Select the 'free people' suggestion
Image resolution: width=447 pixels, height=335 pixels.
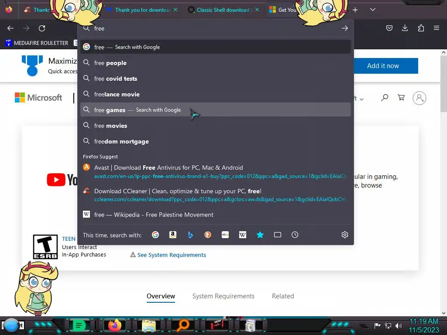click(216, 63)
